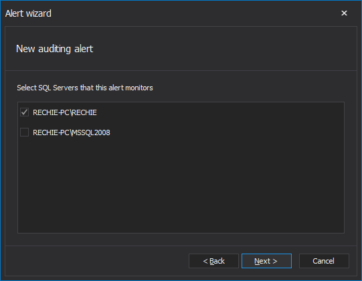This screenshot has height=281, width=362.
Task: Go to the previous step with Back
Action: tap(213, 261)
